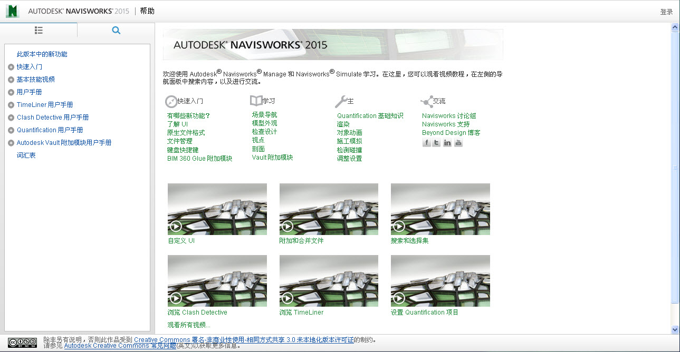This screenshot has width=680, height=352.
Task: Open the 模型外观 link
Action: [x=264, y=123]
